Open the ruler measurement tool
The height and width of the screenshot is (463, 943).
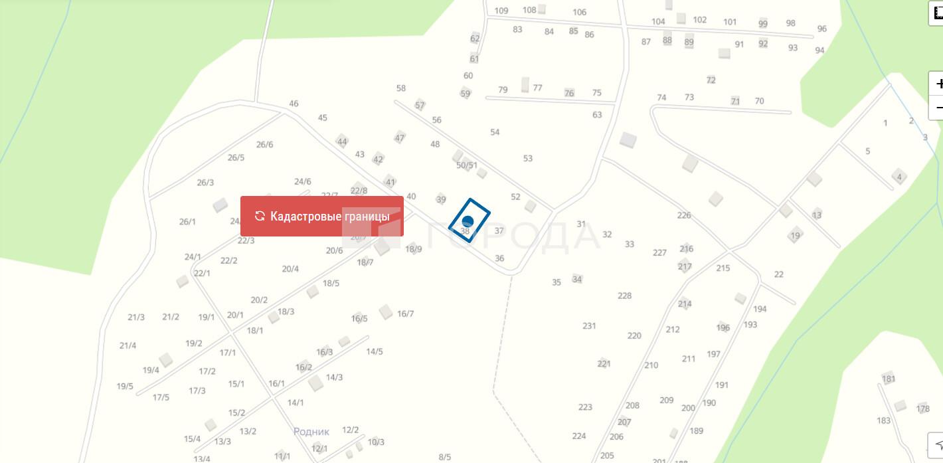tap(936, 13)
